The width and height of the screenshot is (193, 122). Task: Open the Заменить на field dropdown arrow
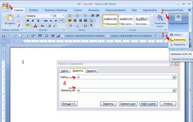point(174,90)
